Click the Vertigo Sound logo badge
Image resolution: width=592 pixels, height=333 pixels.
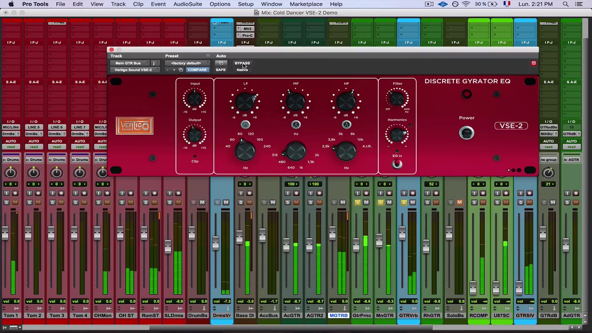click(x=135, y=126)
